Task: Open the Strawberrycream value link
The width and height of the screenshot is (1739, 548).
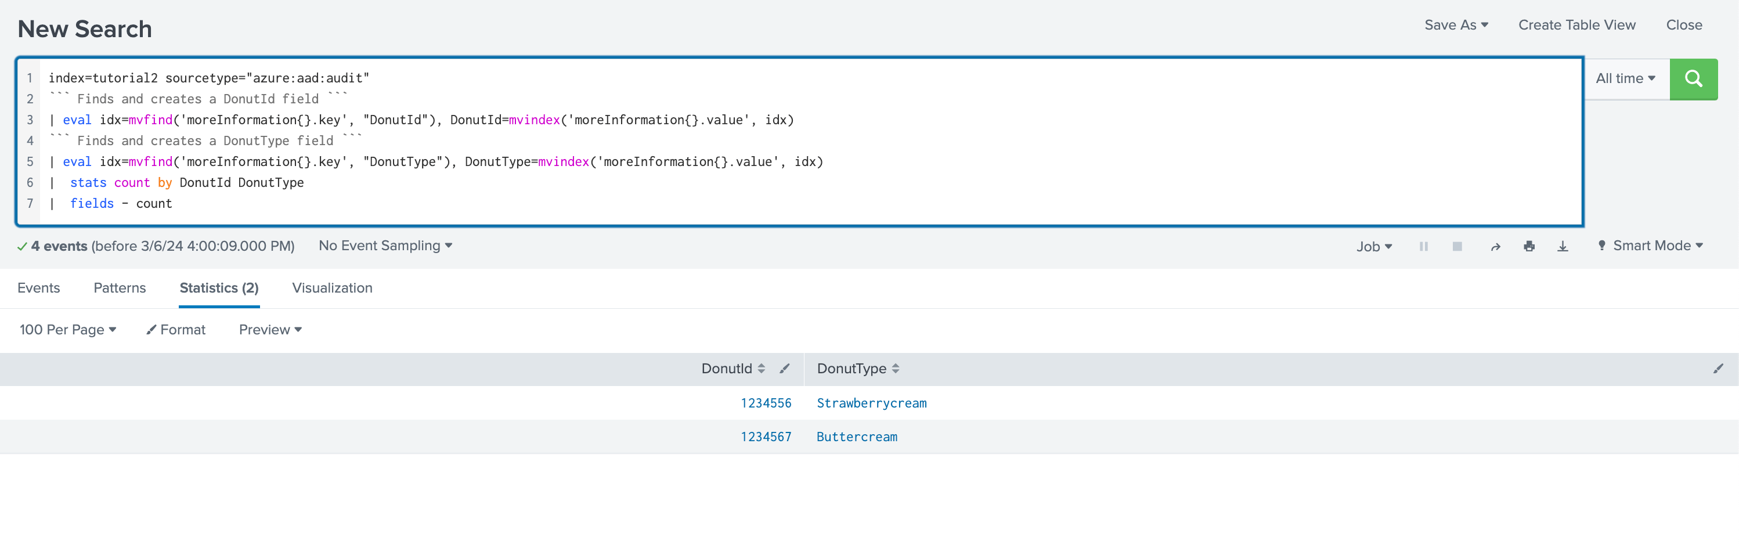Action: coord(871,403)
